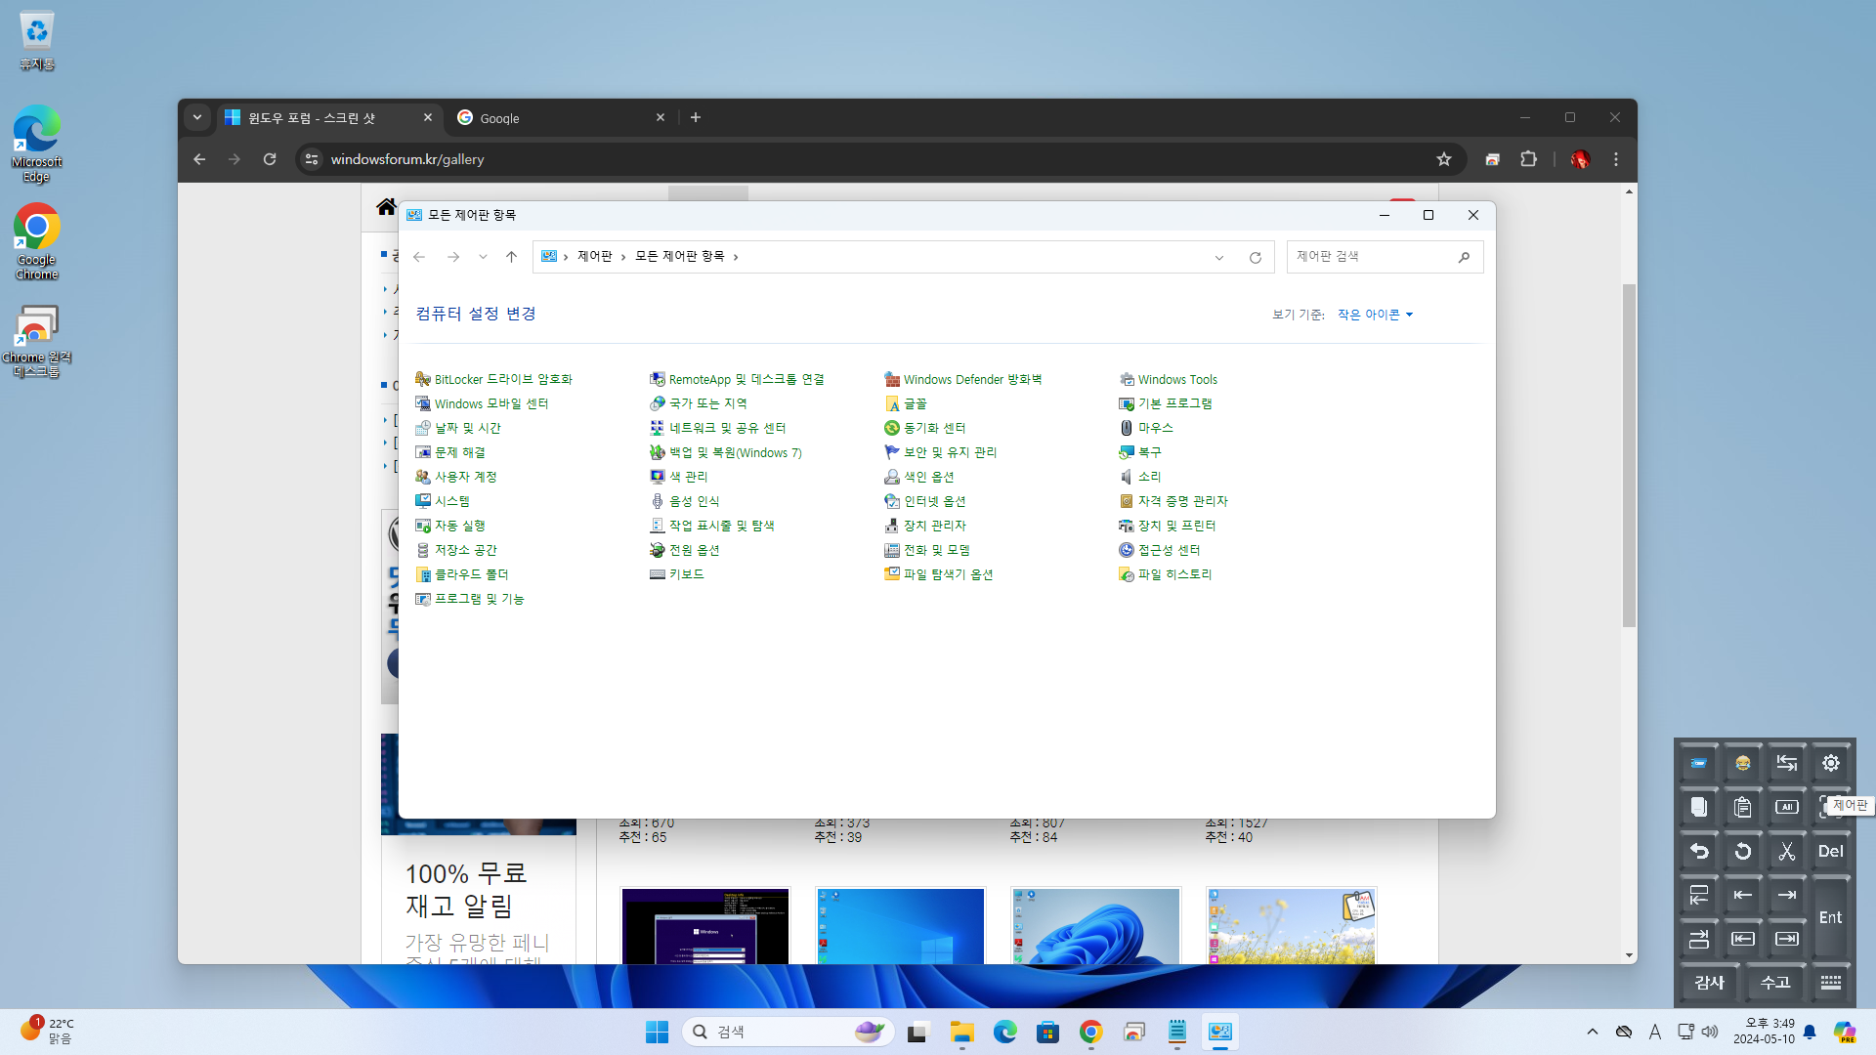
Task: Open the 복구 item
Action: tap(1139, 452)
